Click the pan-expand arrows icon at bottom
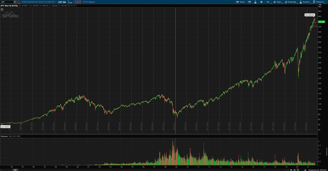This screenshot has height=171, width=328. (291, 170)
